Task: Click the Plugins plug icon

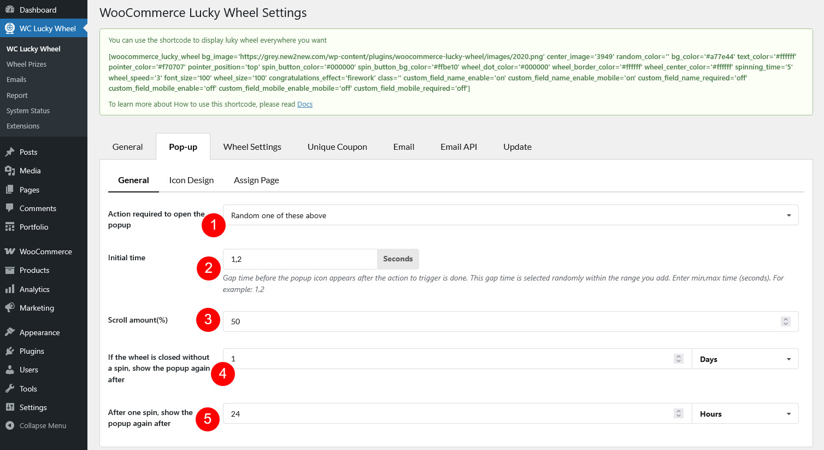Action: [10, 351]
